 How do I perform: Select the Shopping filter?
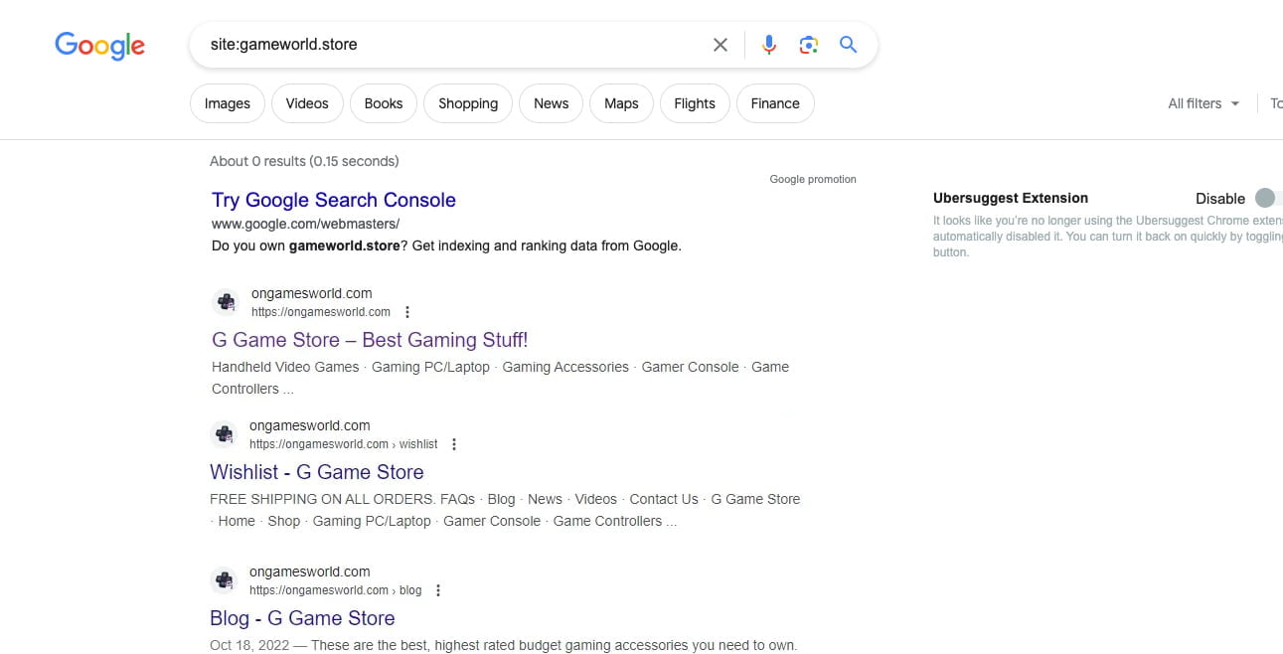(468, 103)
